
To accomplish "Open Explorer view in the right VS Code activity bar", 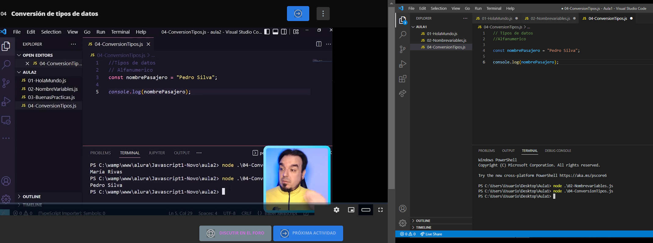I will (x=403, y=20).
